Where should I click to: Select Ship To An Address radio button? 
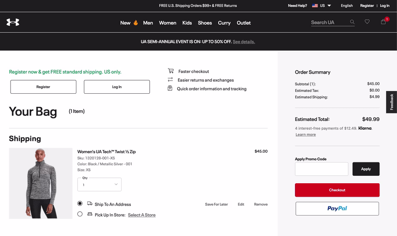coord(80,203)
